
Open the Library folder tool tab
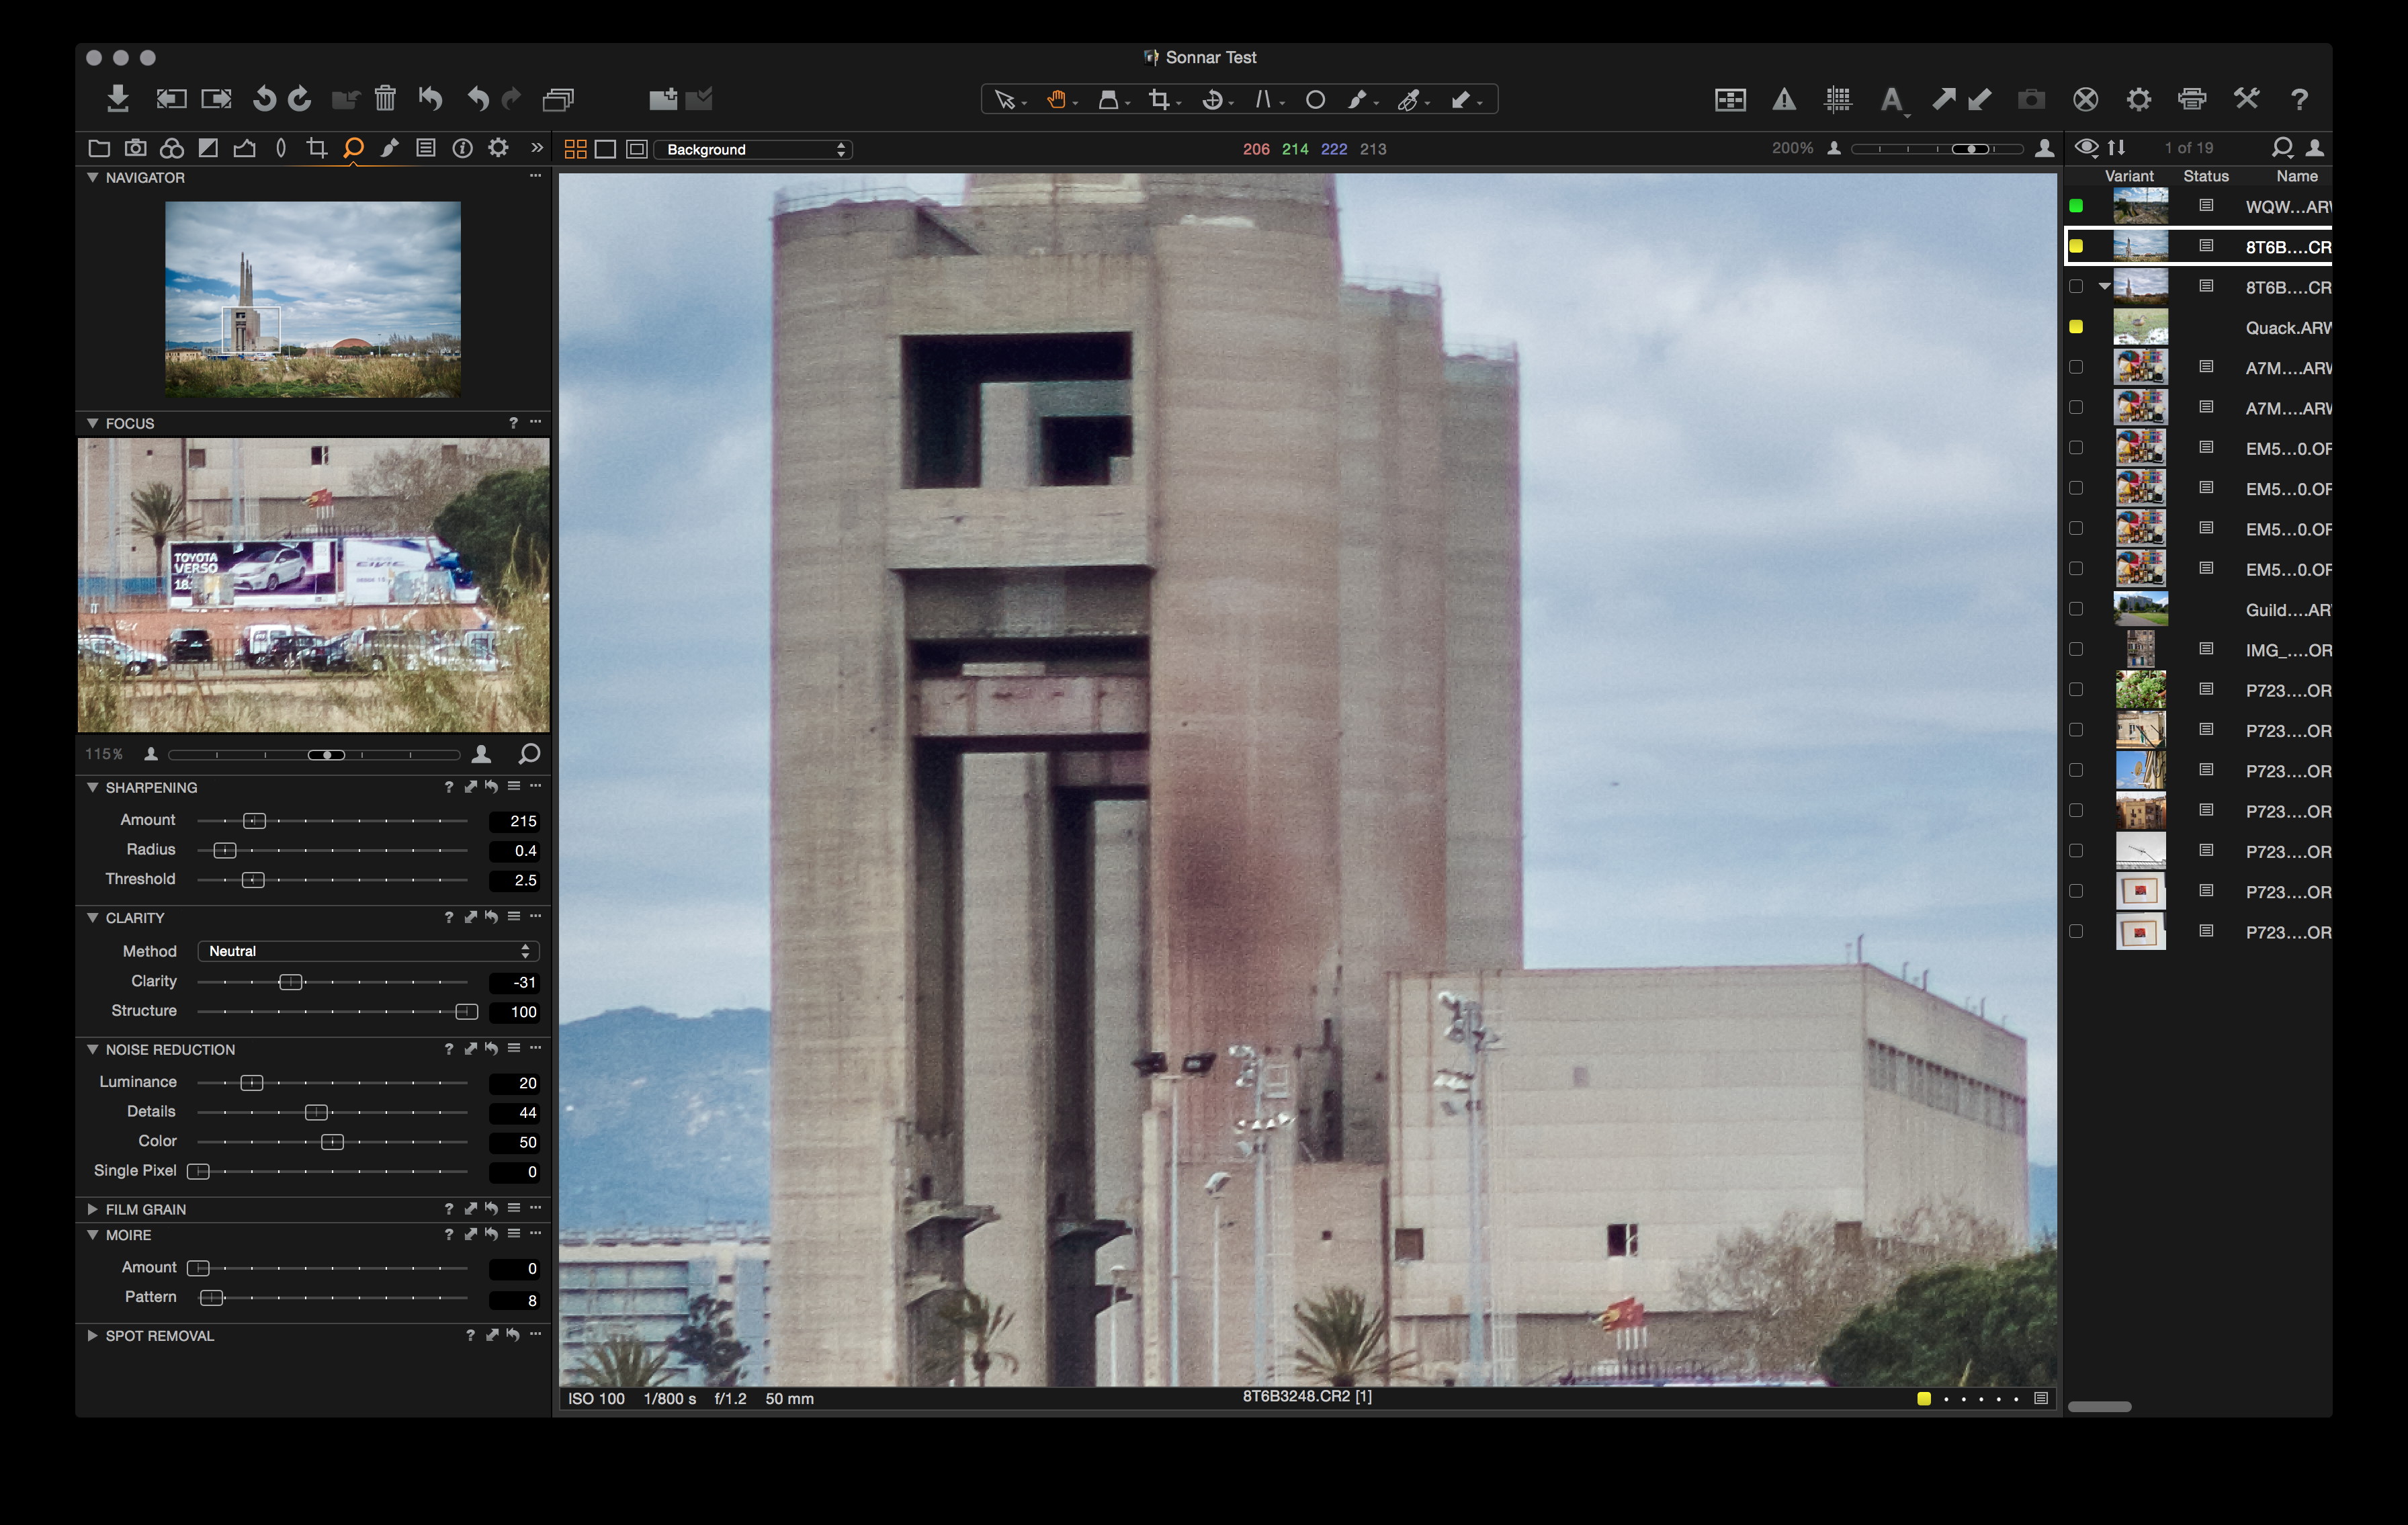(x=99, y=148)
